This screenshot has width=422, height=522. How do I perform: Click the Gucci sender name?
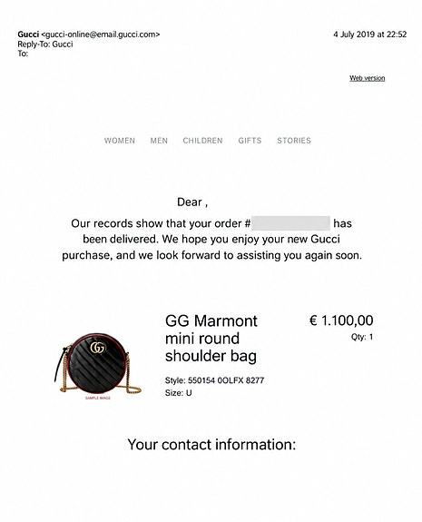coord(28,34)
